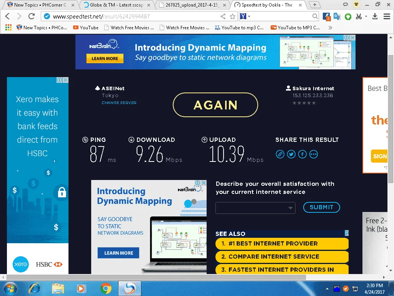Viewport: 394px width, 296px height.
Task: Bookmark this page with the star
Action: pyautogui.click(x=232, y=16)
